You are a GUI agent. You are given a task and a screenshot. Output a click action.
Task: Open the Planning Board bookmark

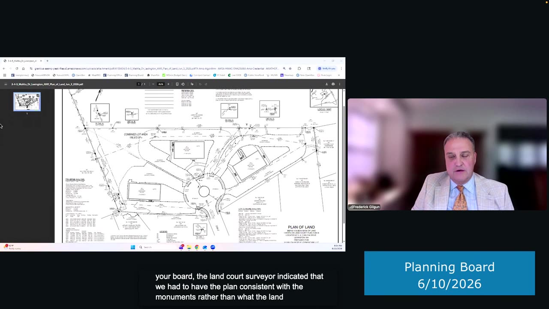pyautogui.click(x=135, y=75)
